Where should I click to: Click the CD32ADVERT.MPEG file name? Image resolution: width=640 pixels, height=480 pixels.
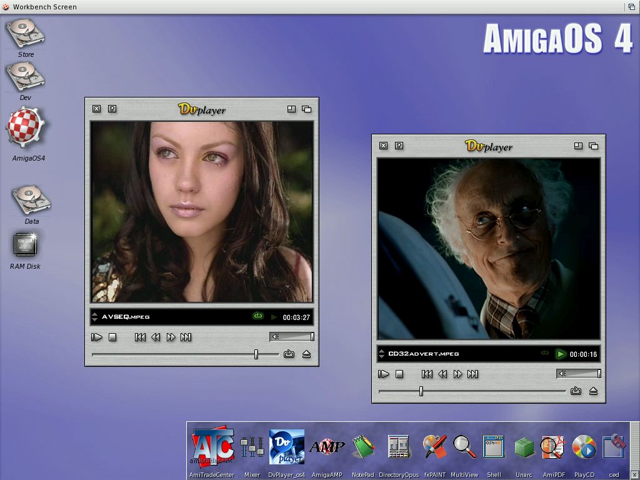[424, 354]
